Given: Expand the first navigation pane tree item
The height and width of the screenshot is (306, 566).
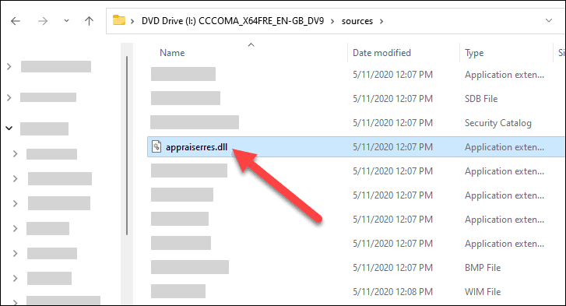Looking at the screenshot, I should pos(9,66).
